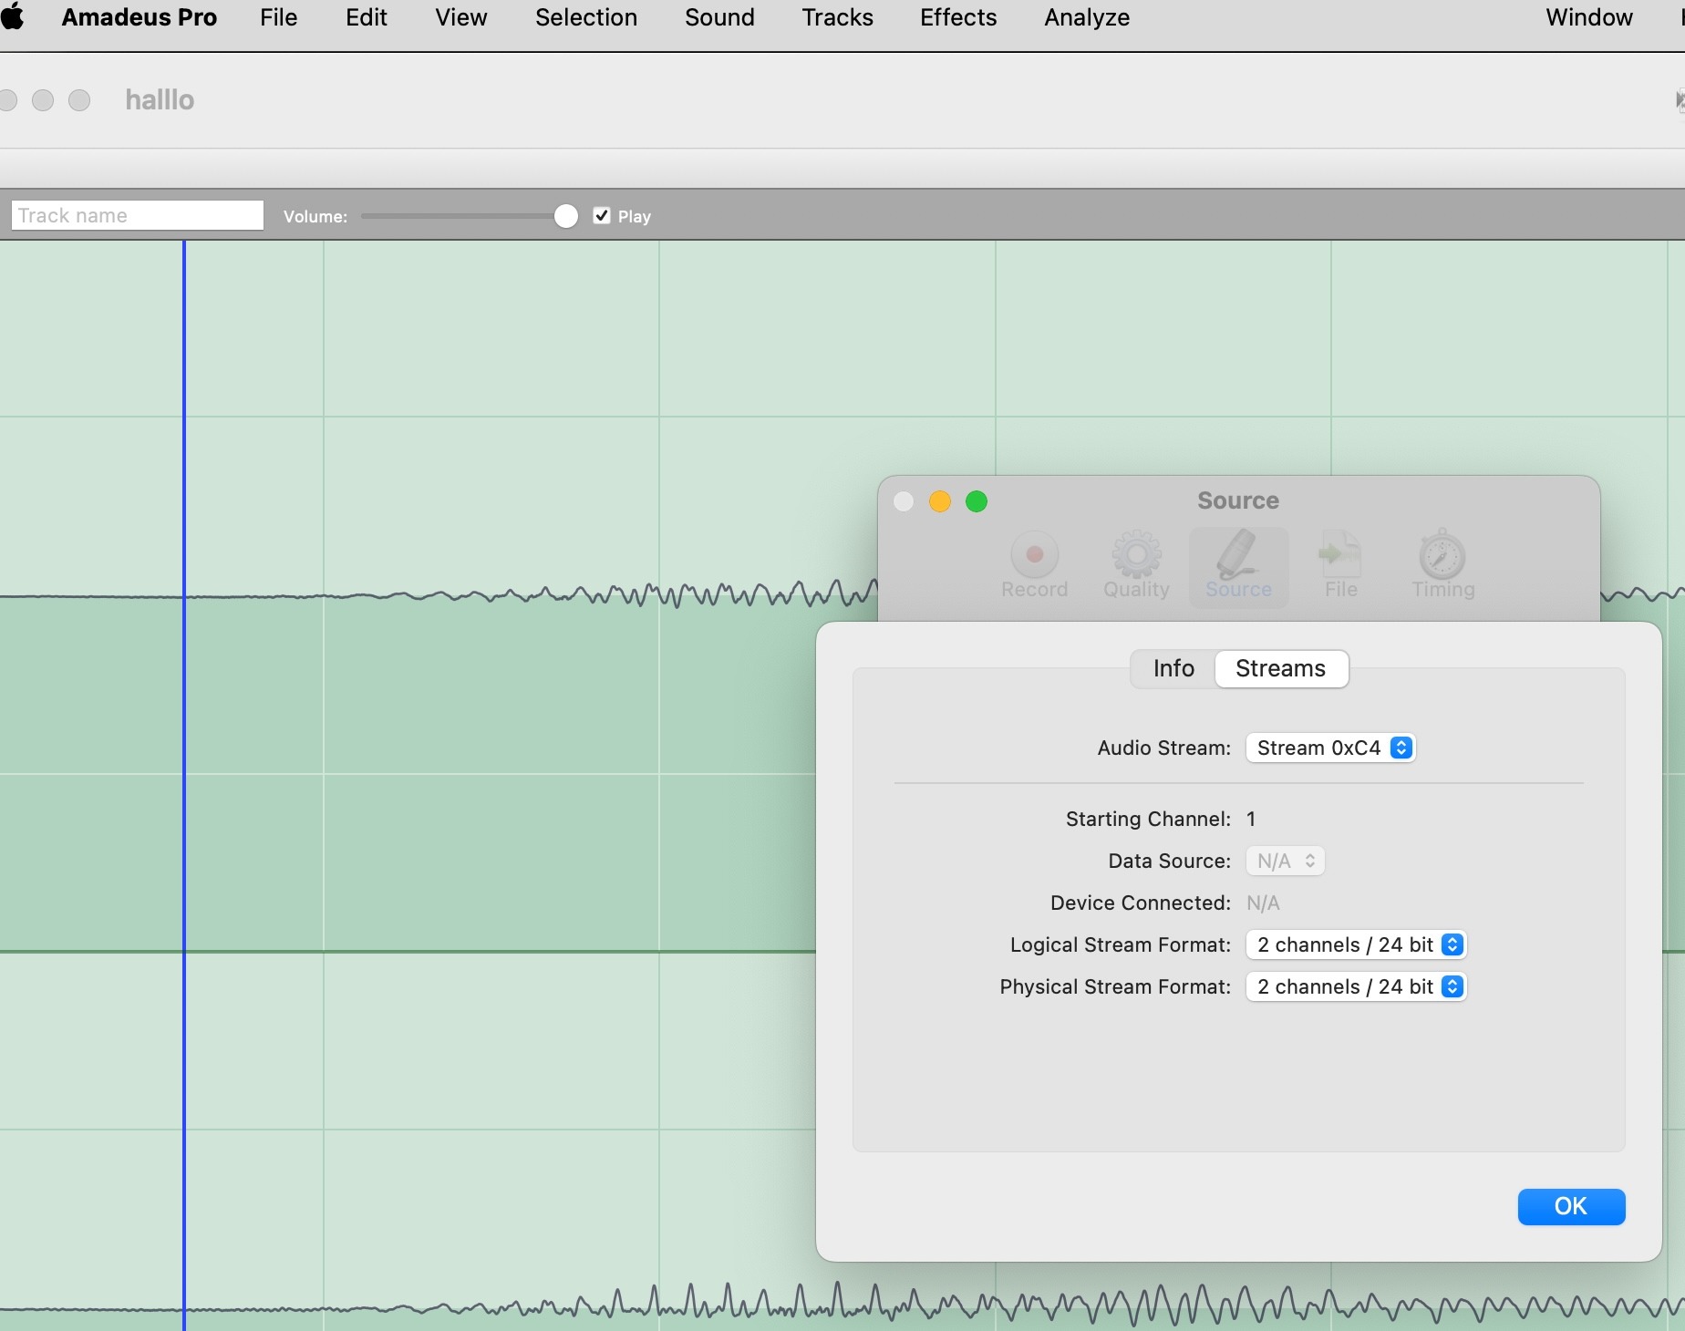Screen dimensions: 1685x1331
Task: Select the Source microphone toolbar icon
Action: [1238, 566]
